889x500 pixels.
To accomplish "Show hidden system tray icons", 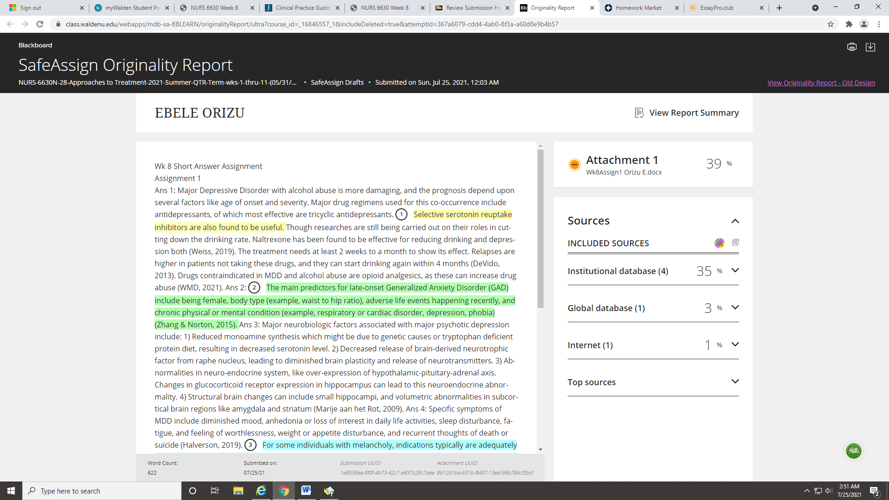I will pyautogui.click(x=807, y=491).
